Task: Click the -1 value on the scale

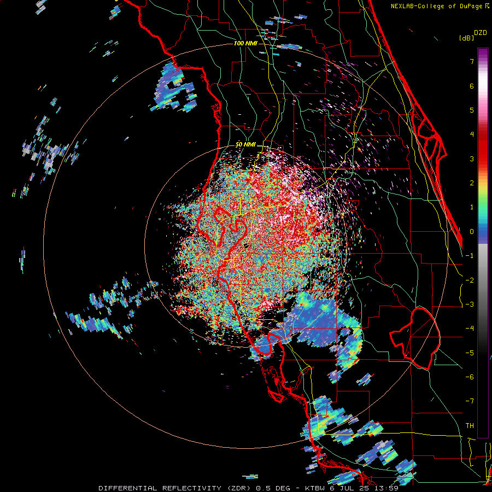Action: [x=470, y=256]
